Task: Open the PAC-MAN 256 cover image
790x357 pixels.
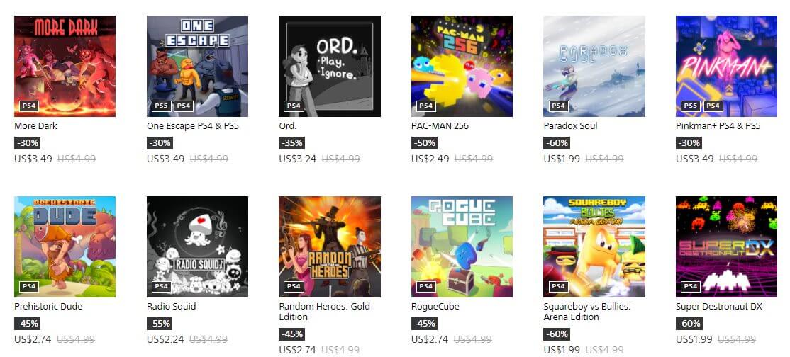Action: click(462, 66)
